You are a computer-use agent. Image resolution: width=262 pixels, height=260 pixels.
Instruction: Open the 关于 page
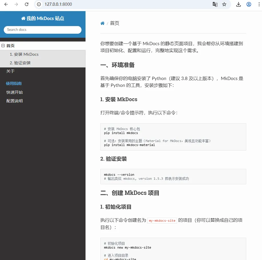tap(10, 71)
